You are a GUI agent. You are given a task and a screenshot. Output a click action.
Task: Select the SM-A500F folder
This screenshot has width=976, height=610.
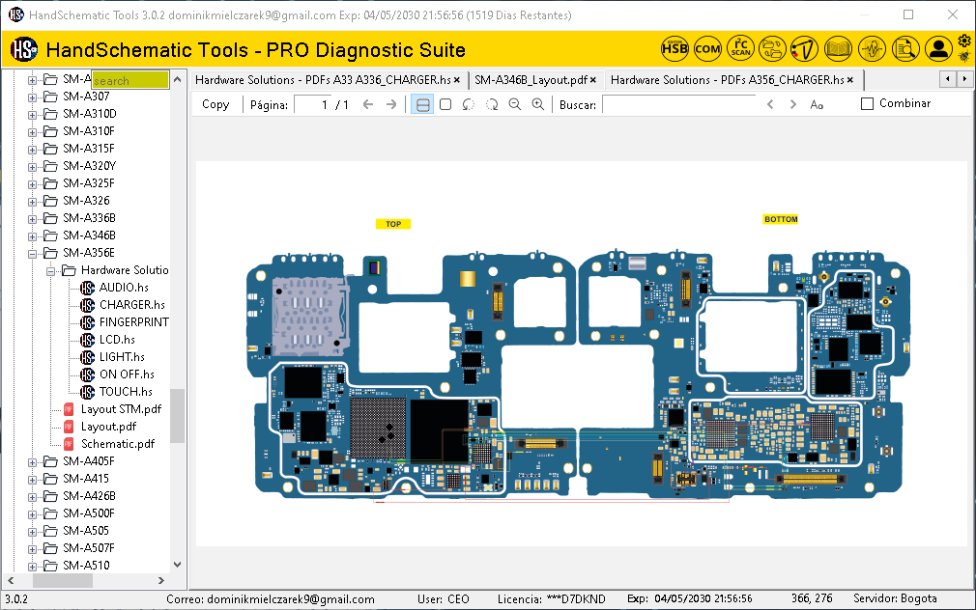(x=88, y=513)
